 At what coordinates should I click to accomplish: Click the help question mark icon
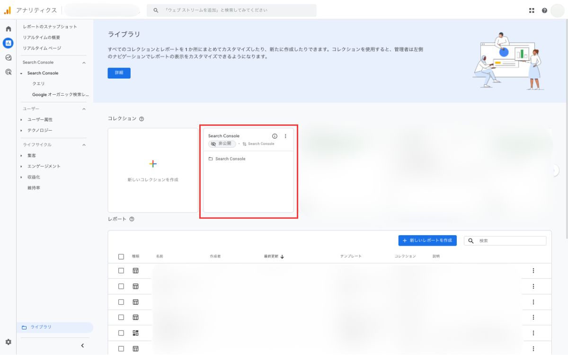point(544,10)
